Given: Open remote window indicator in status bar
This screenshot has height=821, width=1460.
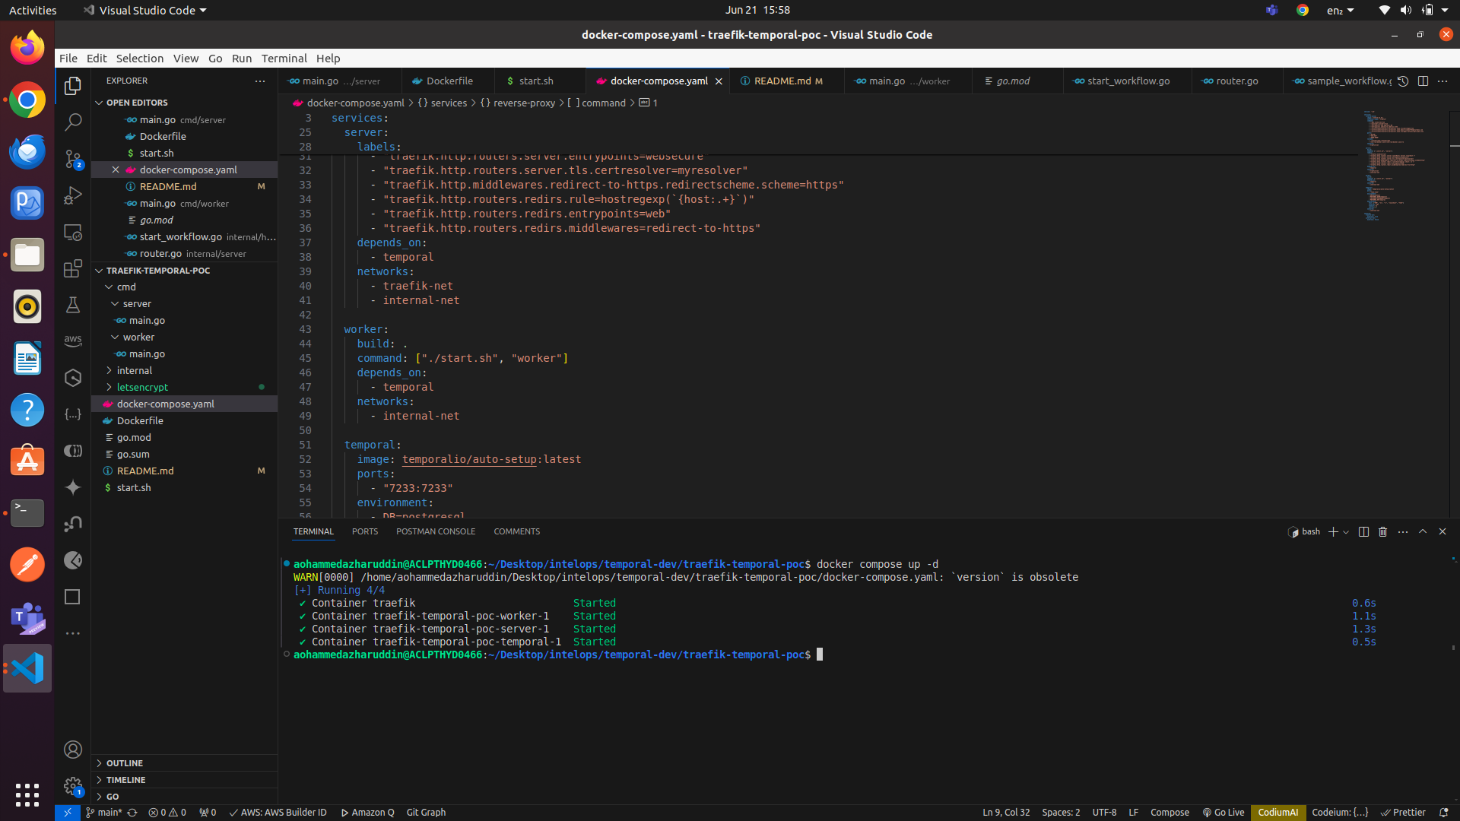Looking at the screenshot, I should coord(67,812).
